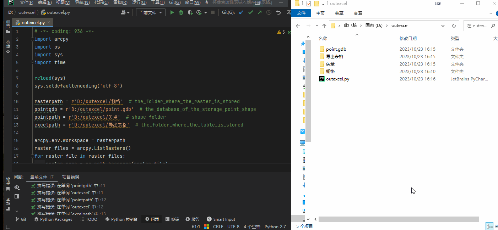Image resolution: width=498 pixels, height=230 pixels.
Task: Open the 导航(N) menu in PyCharm
Action: click(x=82, y=2)
